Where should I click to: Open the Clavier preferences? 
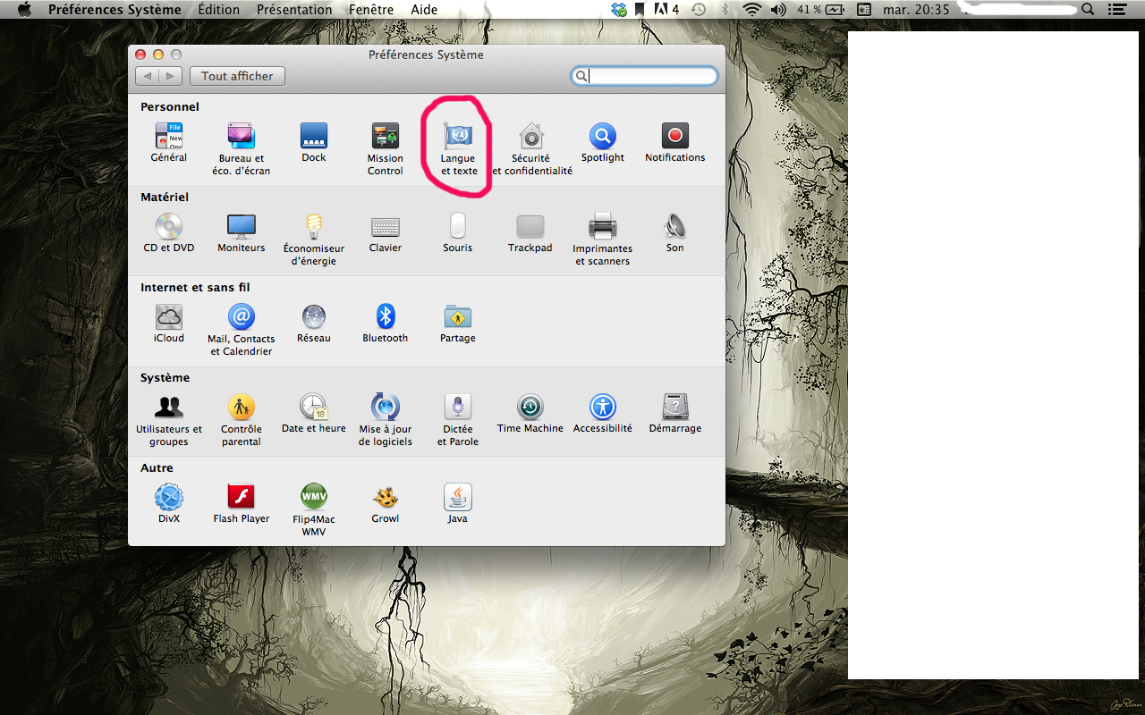pyautogui.click(x=386, y=233)
